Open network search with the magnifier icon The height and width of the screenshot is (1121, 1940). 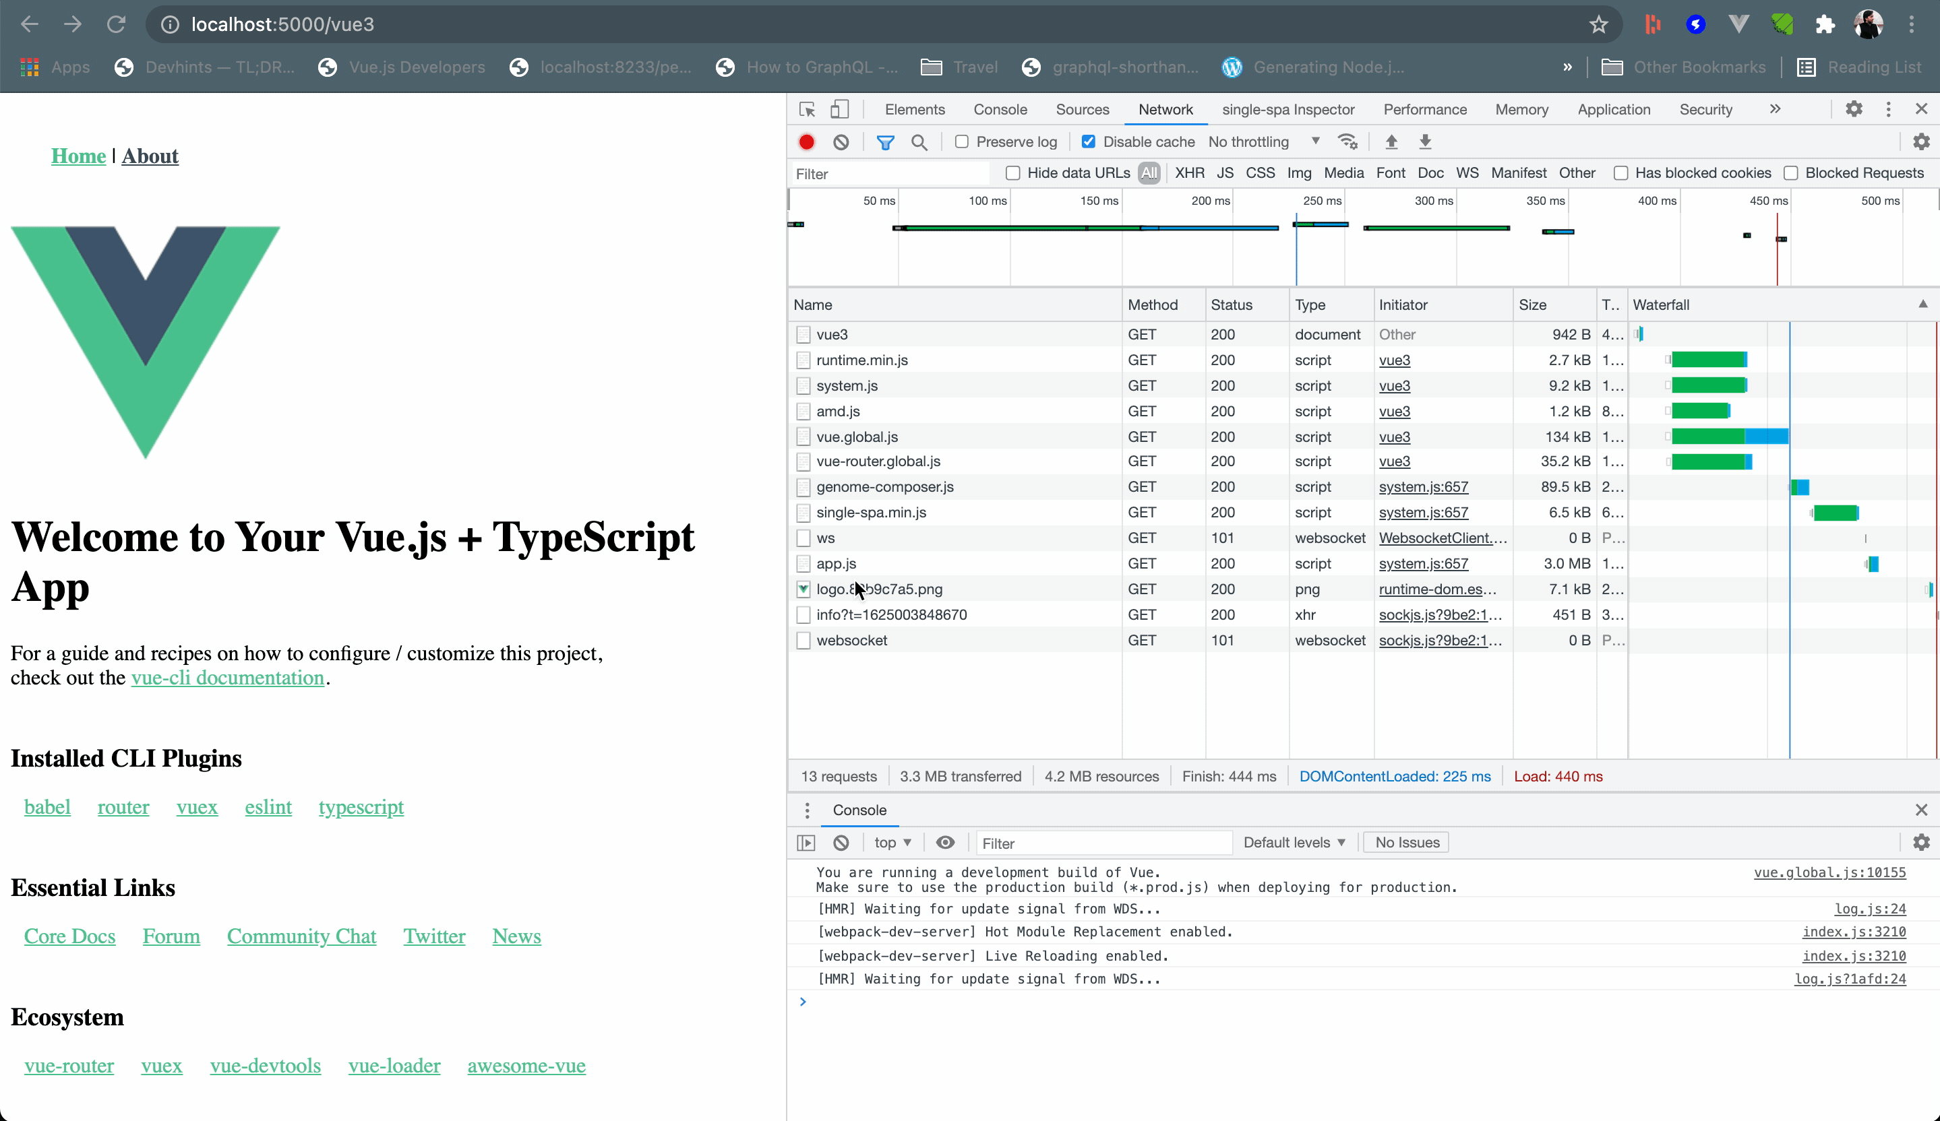click(x=919, y=141)
